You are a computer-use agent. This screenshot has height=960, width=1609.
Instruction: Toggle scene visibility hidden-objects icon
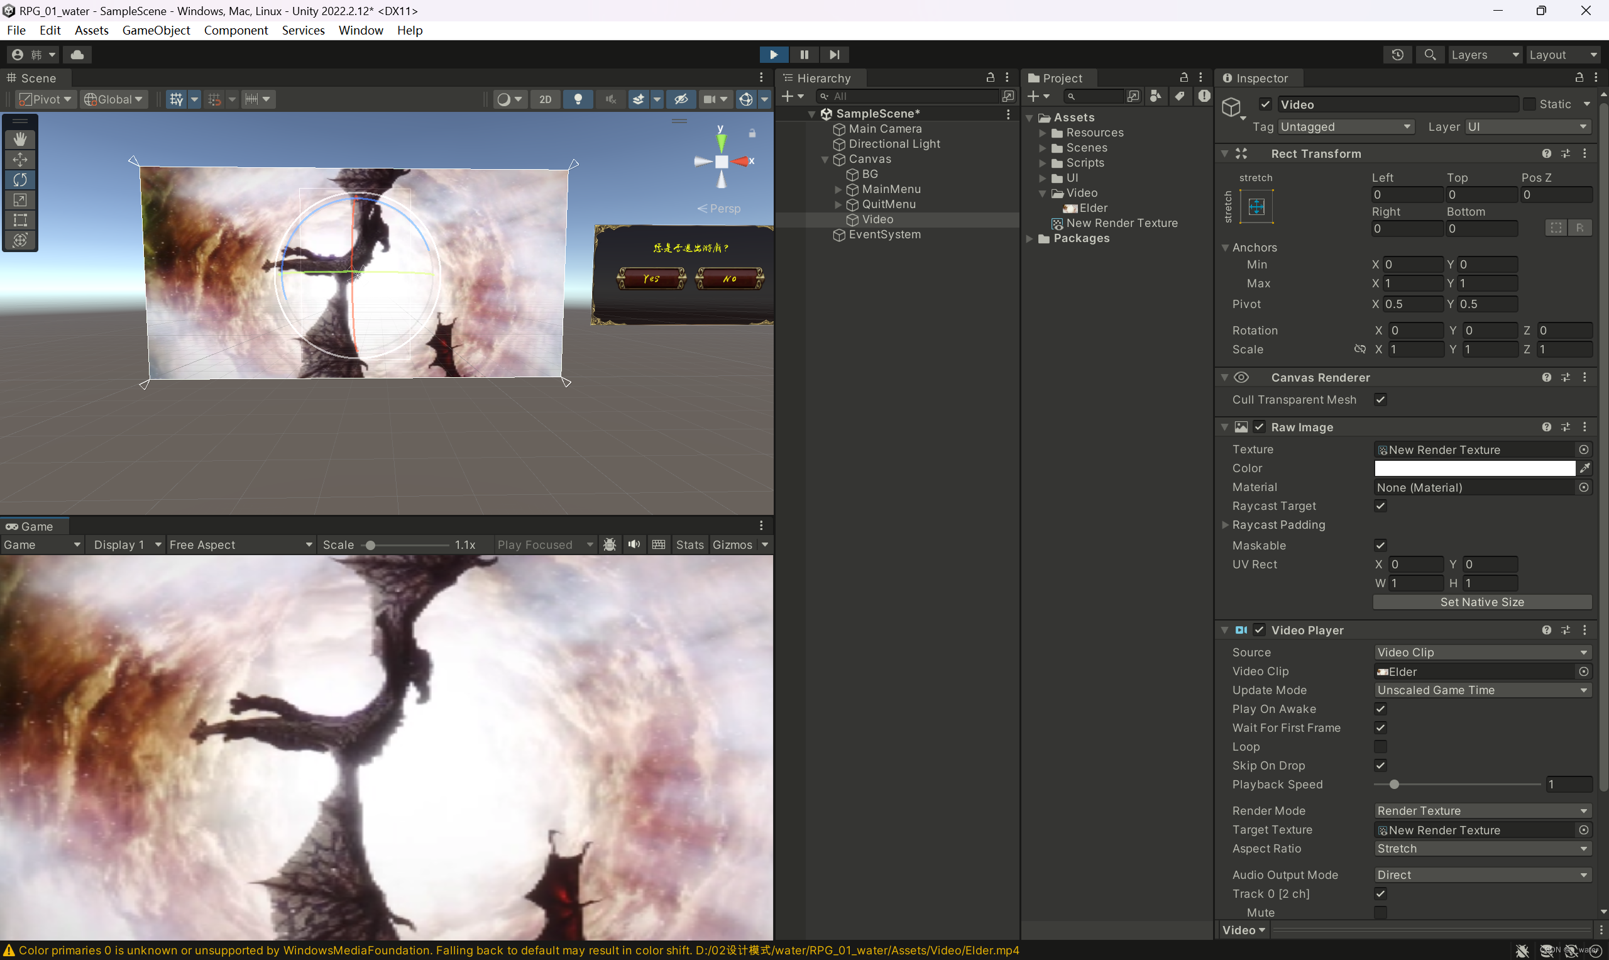(680, 99)
